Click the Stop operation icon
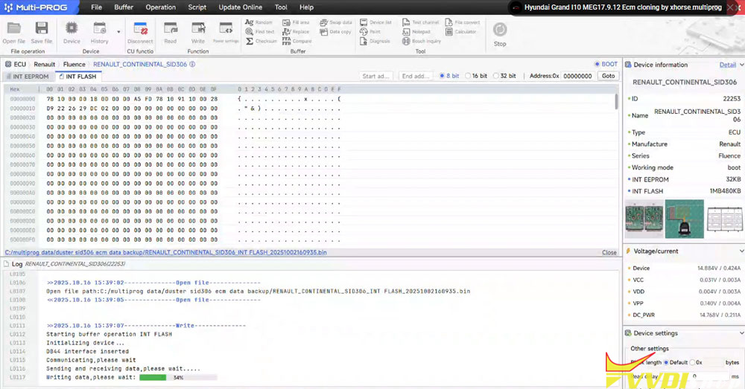The image size is (745, 389). click(500, 30)
